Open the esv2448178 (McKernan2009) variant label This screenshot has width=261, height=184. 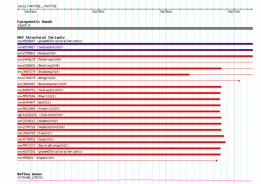[40, 59]
